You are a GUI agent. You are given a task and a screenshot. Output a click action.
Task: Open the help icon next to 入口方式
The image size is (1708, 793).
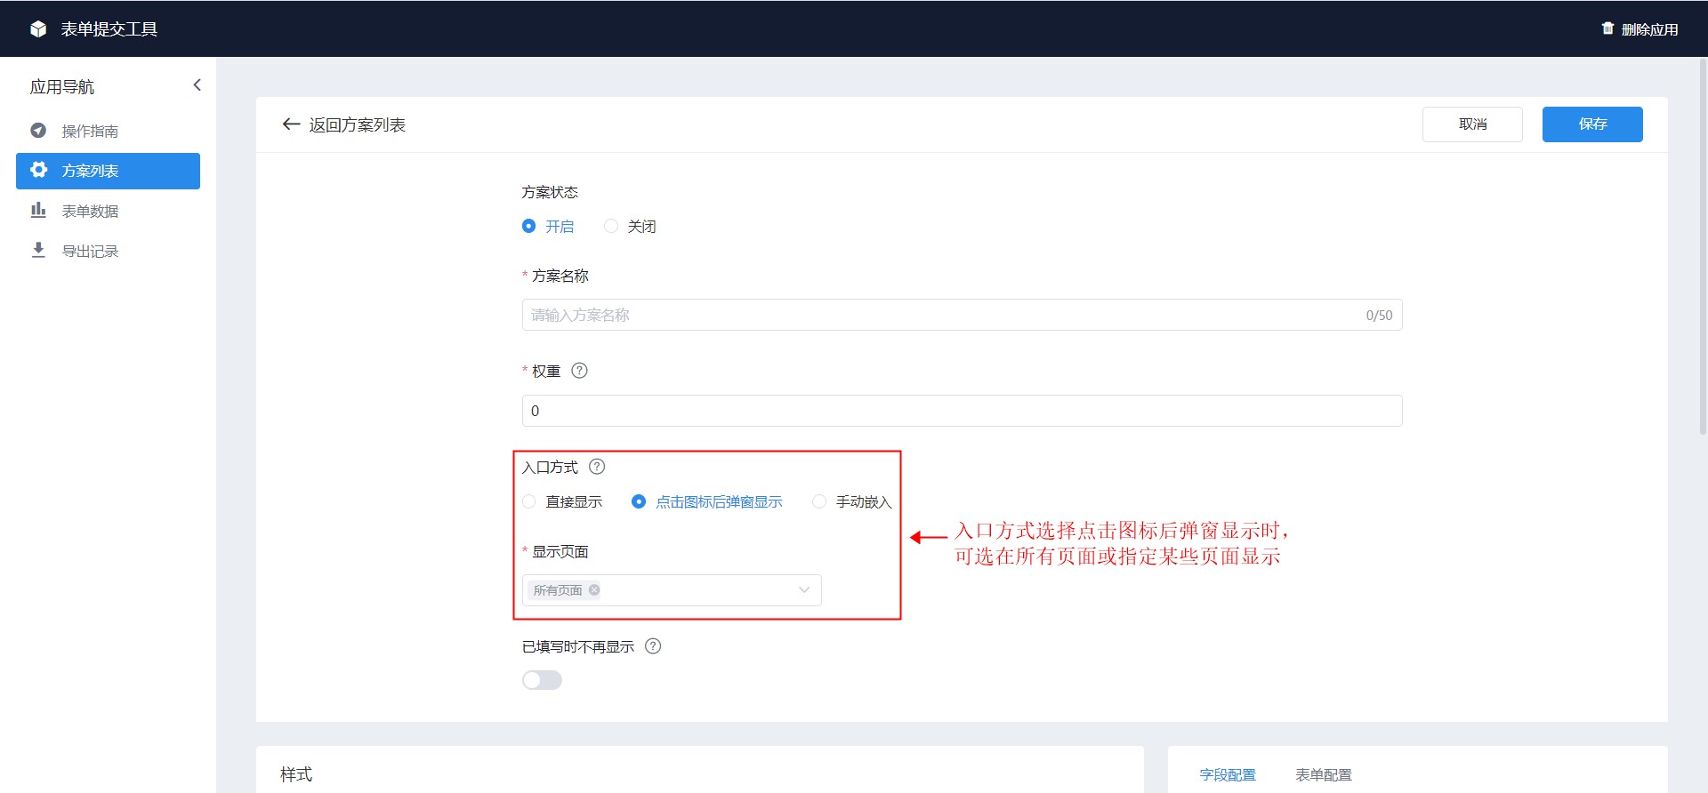597,467
